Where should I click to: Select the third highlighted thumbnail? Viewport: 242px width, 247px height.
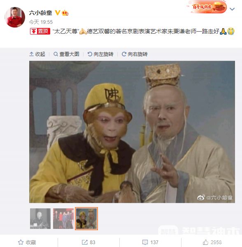86,219
